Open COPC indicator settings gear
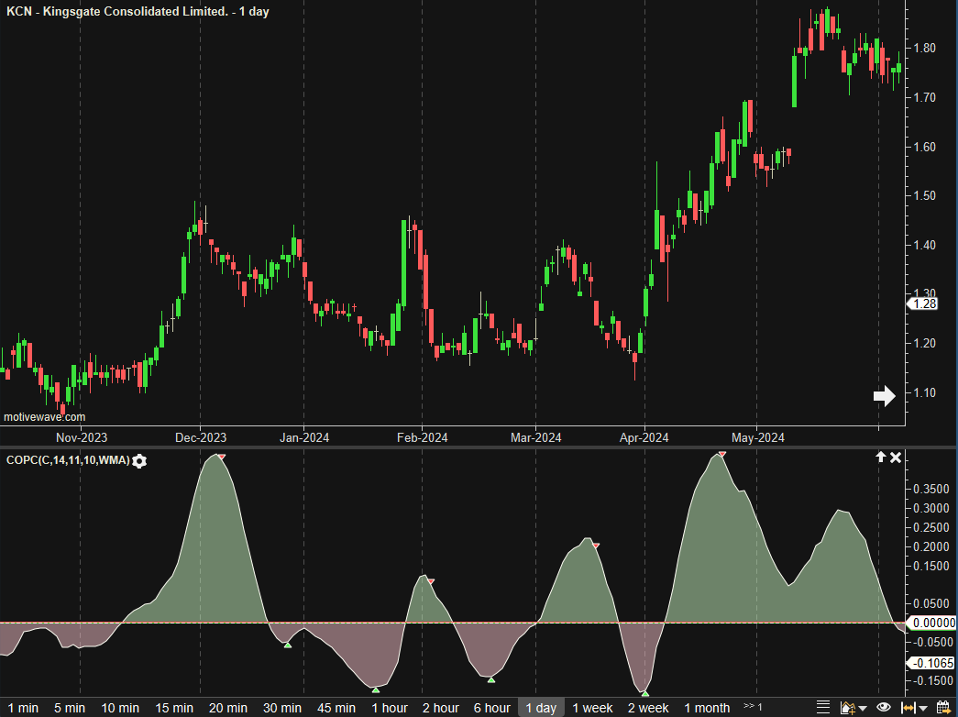958x717 pixels. point(139,460)
